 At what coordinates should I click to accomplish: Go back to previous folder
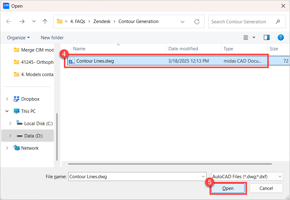9,21
